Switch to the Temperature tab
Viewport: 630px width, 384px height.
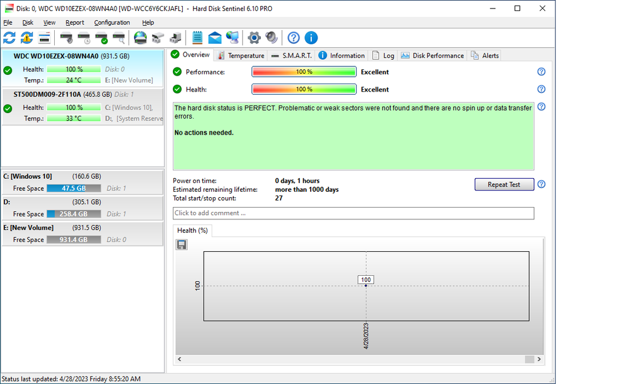[x=241, y=55]
